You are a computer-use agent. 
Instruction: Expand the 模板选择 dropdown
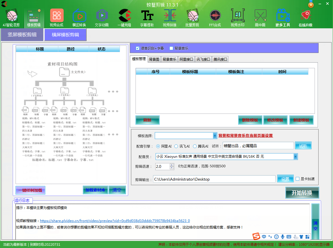point(215,136)
